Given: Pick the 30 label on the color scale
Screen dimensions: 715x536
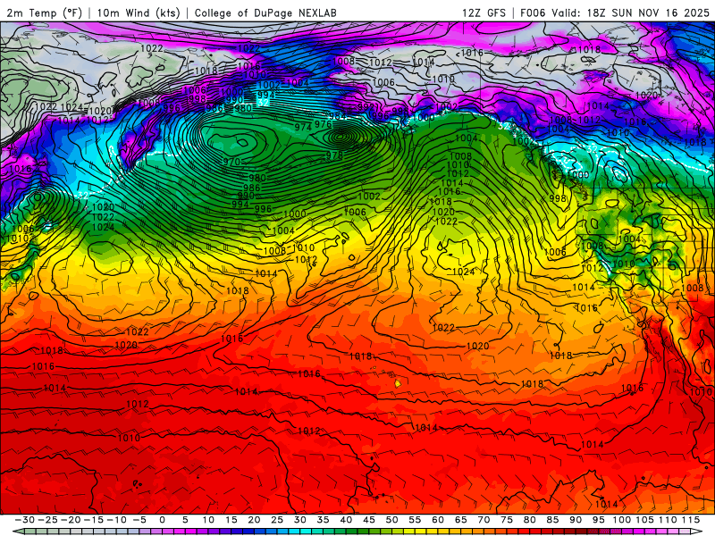Looking at the screenshot, I should tap(300, 520).
